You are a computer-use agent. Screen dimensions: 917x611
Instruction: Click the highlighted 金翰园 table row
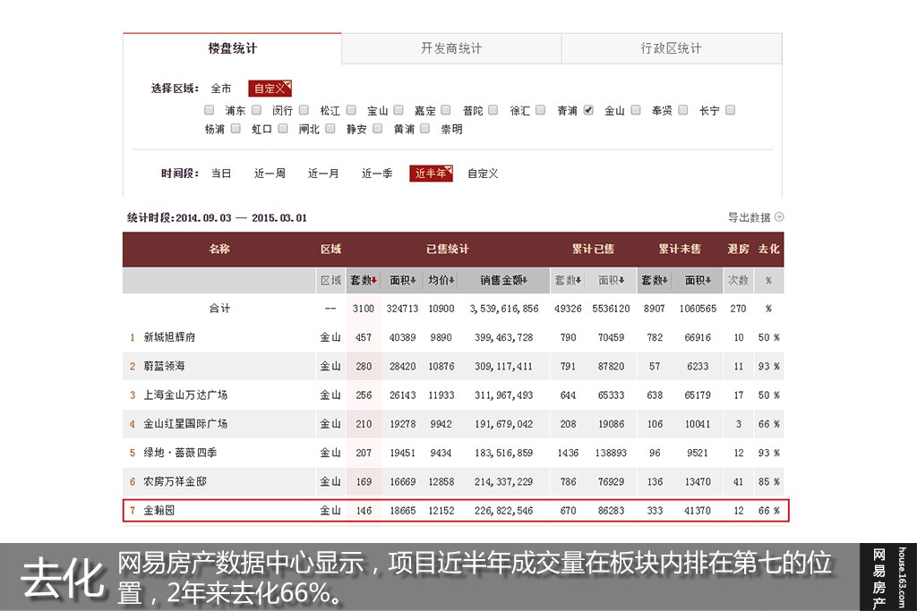coord(448,510)
